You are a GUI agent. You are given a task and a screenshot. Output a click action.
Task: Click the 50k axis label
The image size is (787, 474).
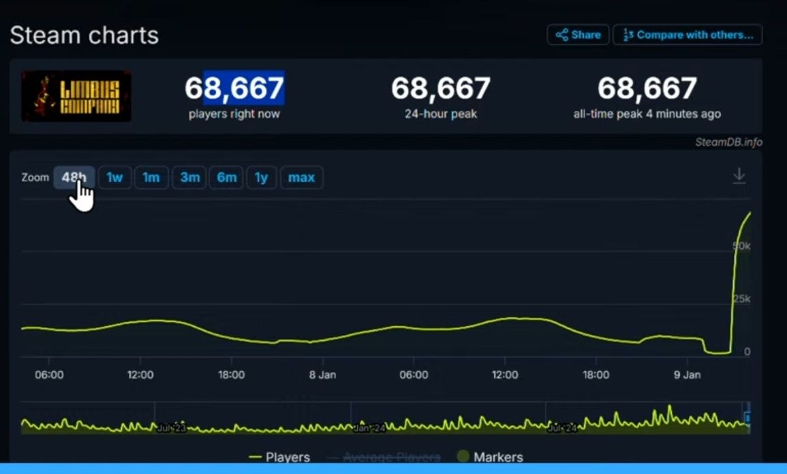point(742,246)
